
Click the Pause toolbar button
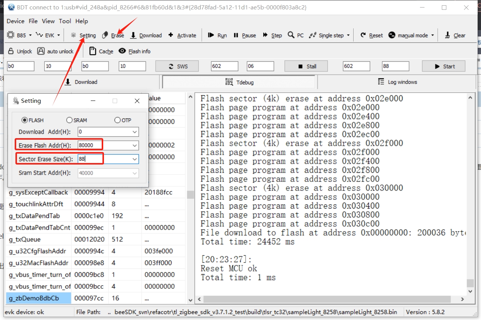click(x=244, y=35)
